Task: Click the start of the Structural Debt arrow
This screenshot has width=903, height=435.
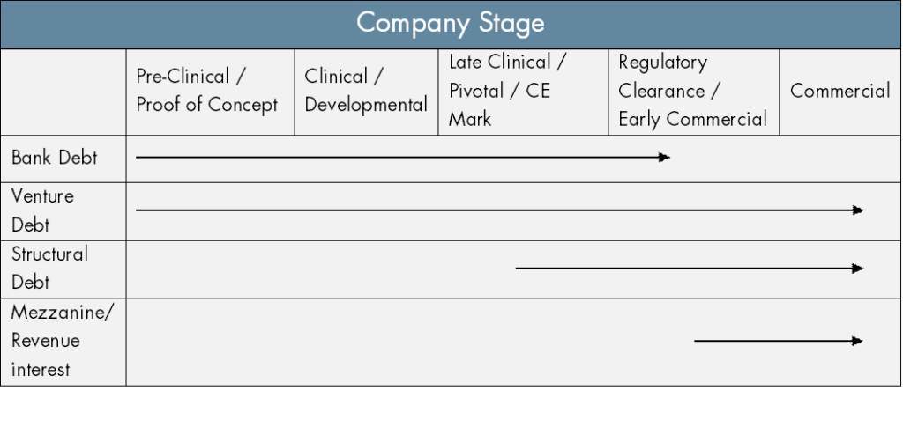Action: (517, 269)
